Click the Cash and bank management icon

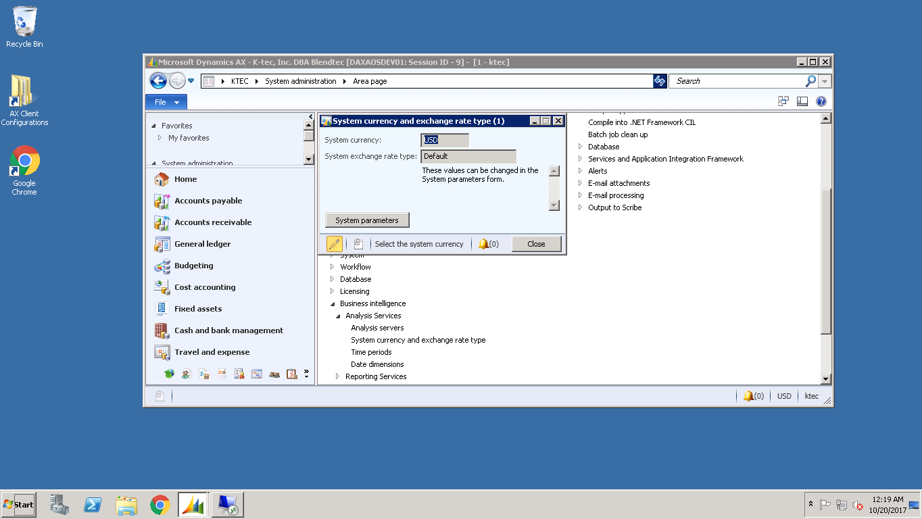(x=162, y=330)
